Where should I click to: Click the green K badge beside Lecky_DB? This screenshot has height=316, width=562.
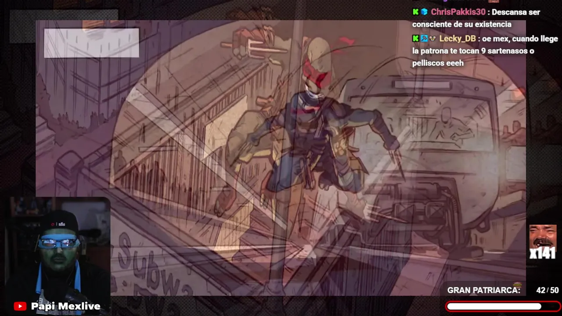pos(415,39)
